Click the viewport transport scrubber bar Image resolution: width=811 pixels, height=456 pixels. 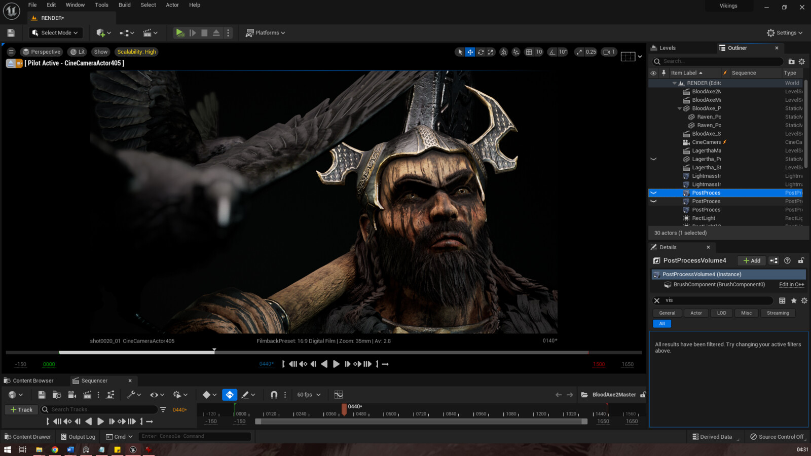[x=323, y=352]
